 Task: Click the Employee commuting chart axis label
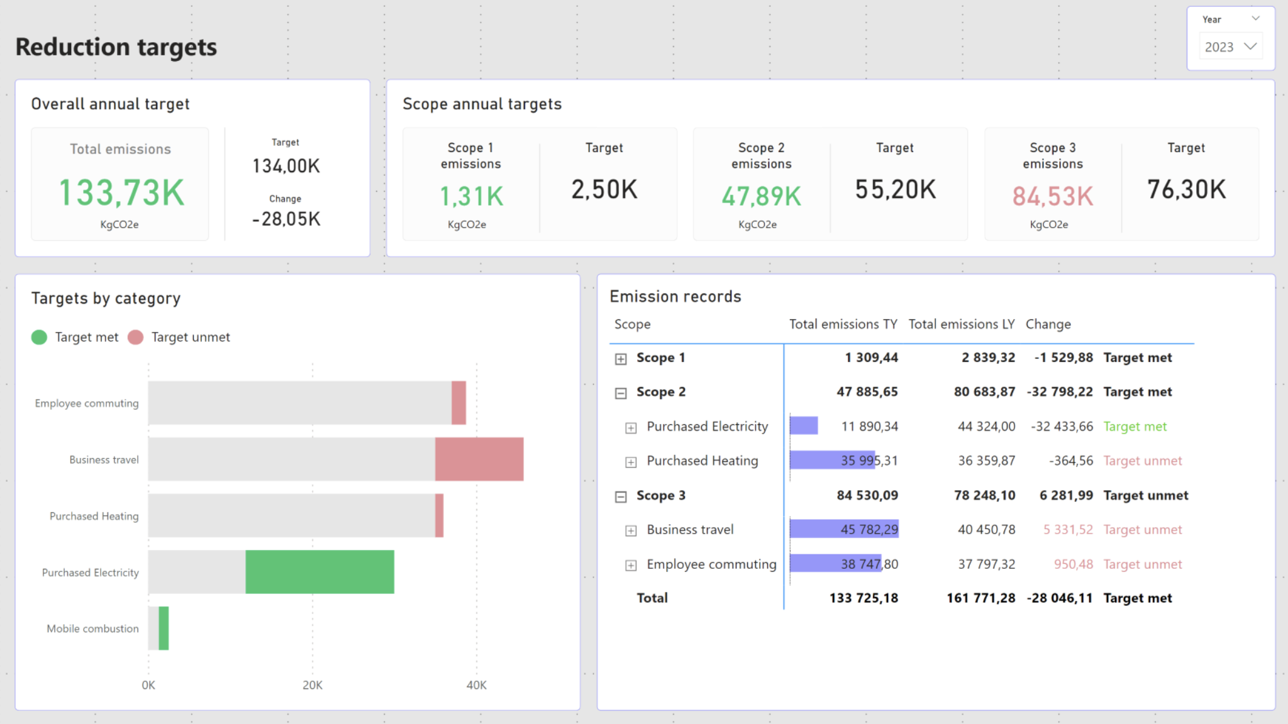pos(87,403)
